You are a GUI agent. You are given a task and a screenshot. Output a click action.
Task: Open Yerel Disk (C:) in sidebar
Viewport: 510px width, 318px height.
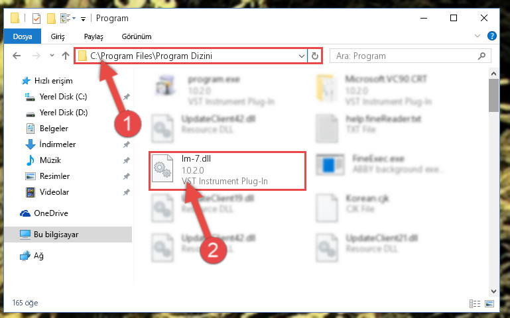63,97
